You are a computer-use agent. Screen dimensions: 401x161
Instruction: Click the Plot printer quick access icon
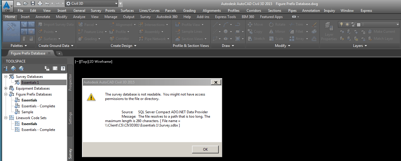(40, 4)
